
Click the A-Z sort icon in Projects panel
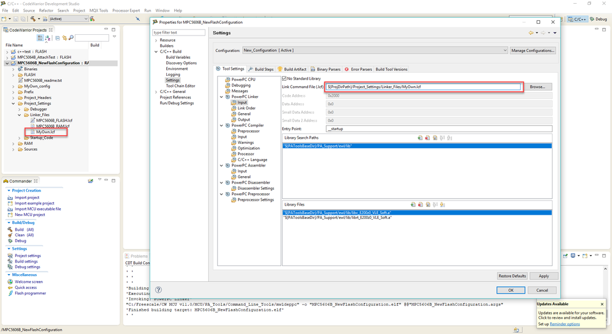(x=48, y=38)
